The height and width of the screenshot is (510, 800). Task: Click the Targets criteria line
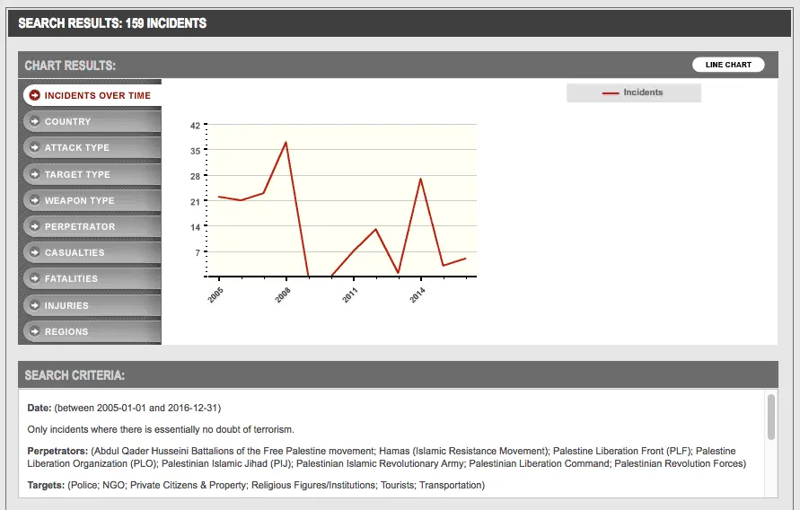click(x=256, y=485)
